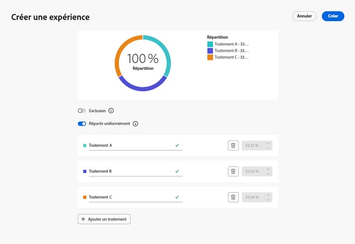Click the green checkmark in Traitement C row
355x244 pixels.
[177, 197]
